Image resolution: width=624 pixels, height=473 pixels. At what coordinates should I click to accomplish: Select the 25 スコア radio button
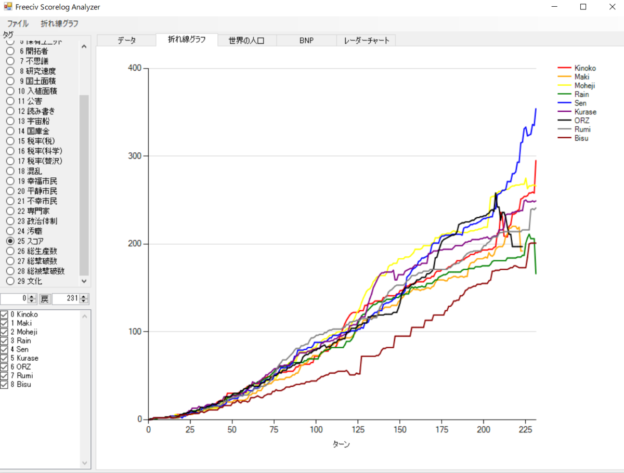click(x=10, y=241)
